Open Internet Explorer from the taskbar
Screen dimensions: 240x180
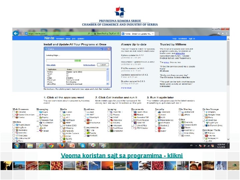pyautogui.click(x=40, y=146)
